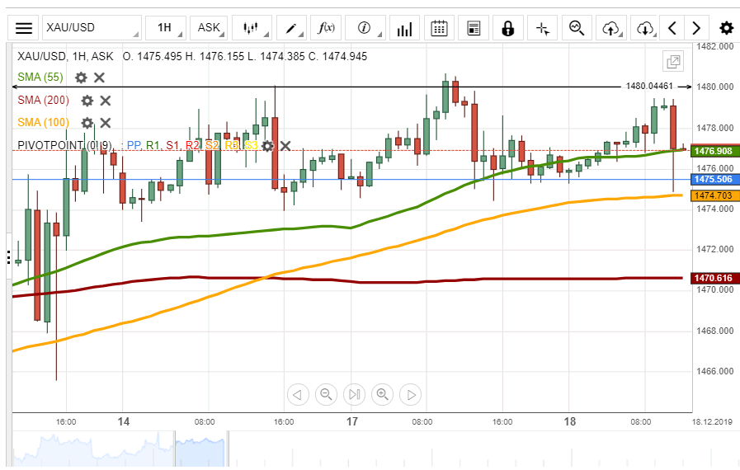Open the f(x) indicators menu

[x=327, y=28]
